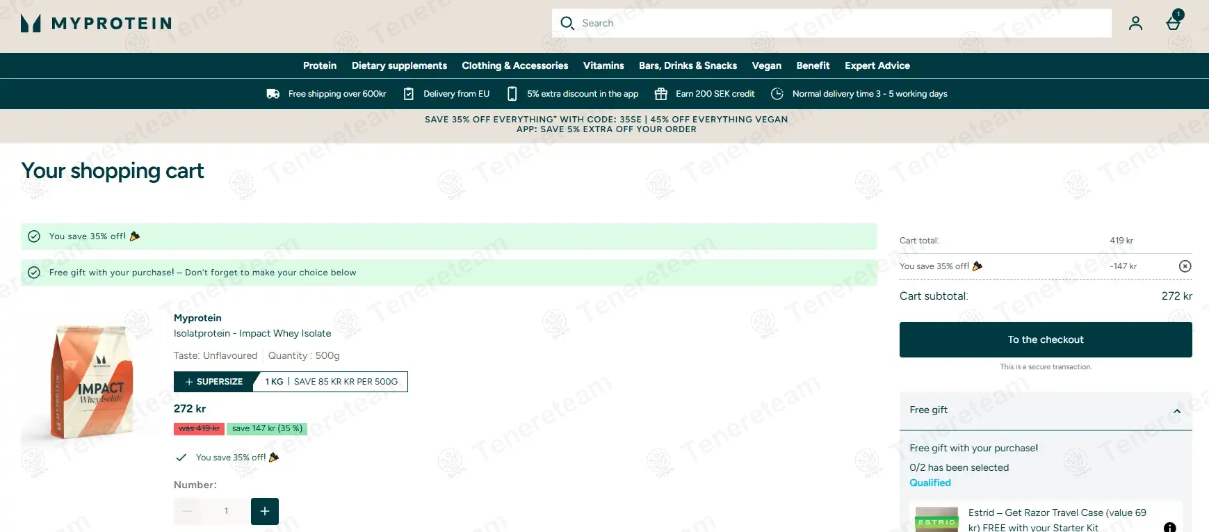This screenshot has height=532, width=1209.
Task: Click the Supersize 1 KG upgrade button
Action: pyautogui.click(x=291, y=382)
